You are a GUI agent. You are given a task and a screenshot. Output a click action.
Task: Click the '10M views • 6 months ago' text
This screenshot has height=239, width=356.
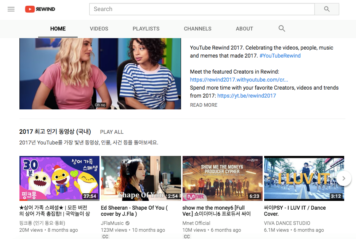coord(212,230)
